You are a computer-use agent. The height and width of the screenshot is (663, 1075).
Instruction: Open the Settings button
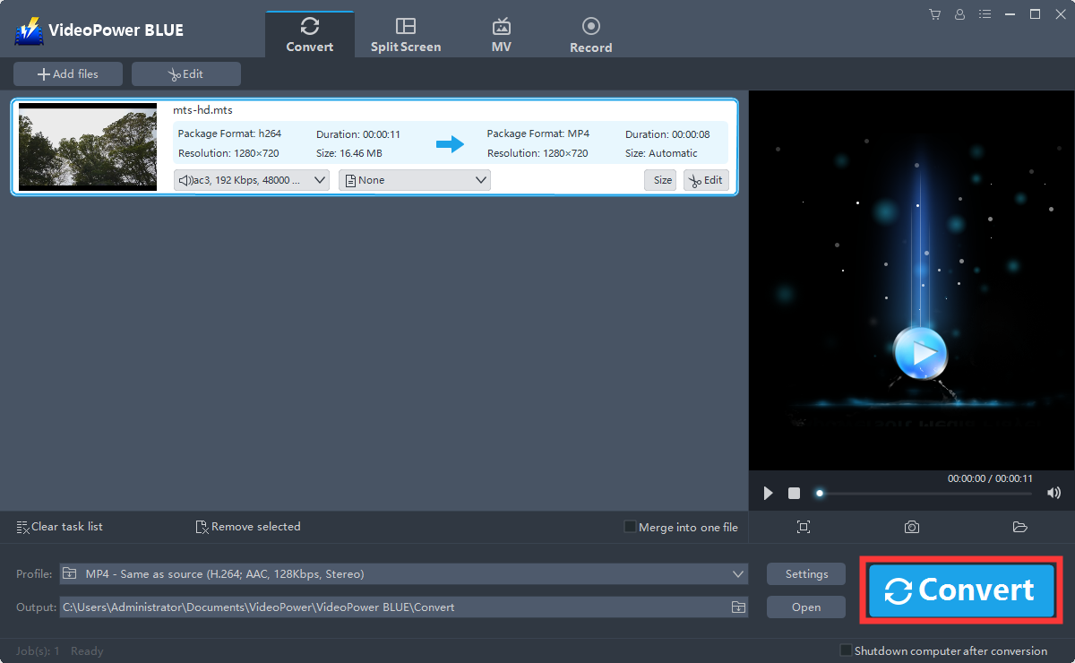point(805,573)
